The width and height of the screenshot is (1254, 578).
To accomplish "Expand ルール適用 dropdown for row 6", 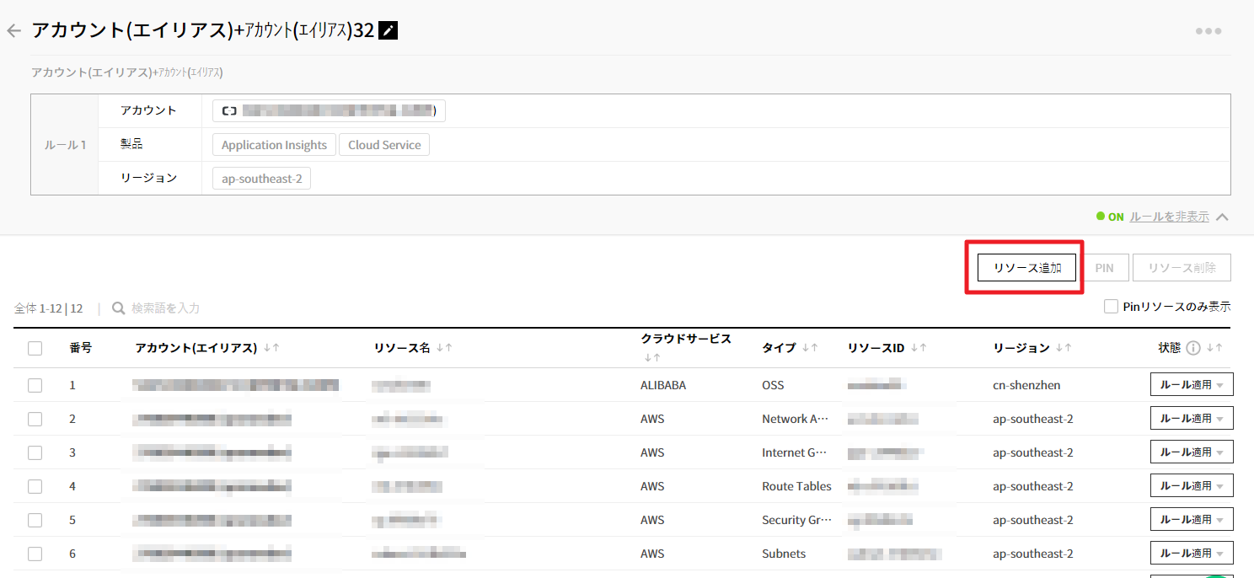I will tap(1191, 553).
